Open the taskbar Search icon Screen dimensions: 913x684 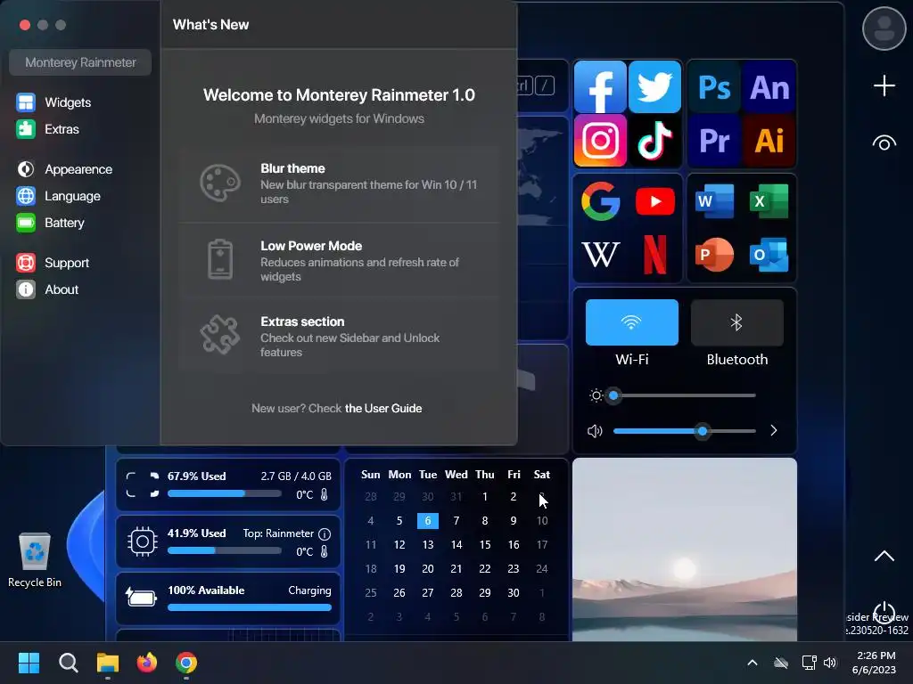(x=68, y=663)
